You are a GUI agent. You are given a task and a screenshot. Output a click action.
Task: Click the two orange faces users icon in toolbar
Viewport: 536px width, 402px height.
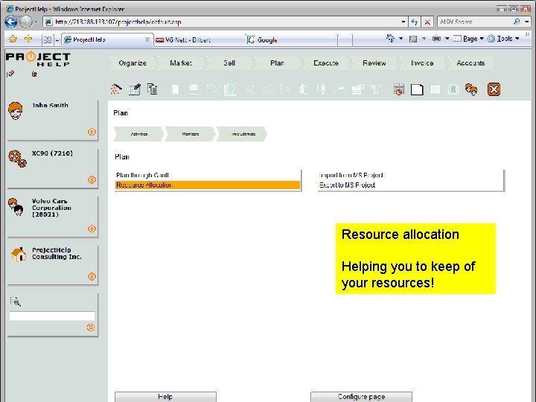coord(471,89)
